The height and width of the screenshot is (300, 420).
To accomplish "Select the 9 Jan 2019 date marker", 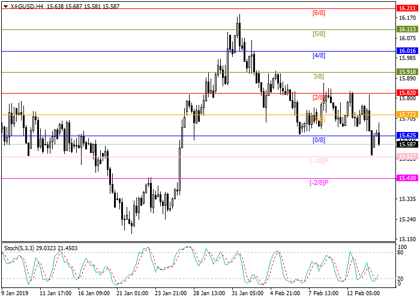I will 16,293.
